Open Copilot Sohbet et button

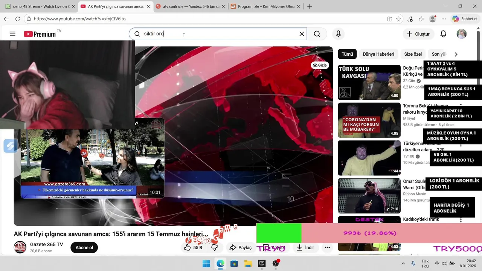click(465, 19)
